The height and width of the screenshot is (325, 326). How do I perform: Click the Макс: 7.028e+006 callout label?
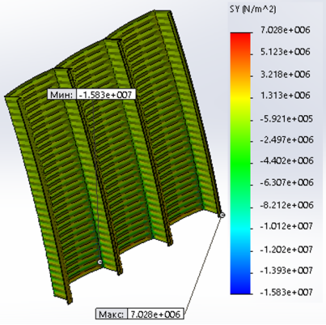coord(140,314)
